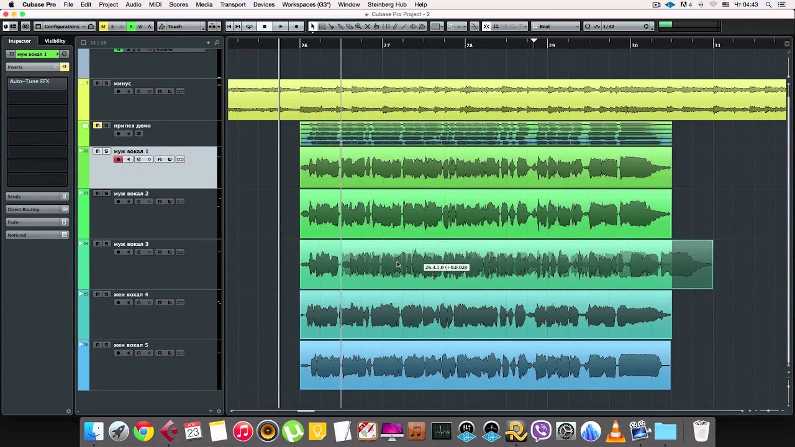Select the жен вокал 4 track name
Image resolution: width=795 pixels, height=447 pixels.
pos(131,294)
